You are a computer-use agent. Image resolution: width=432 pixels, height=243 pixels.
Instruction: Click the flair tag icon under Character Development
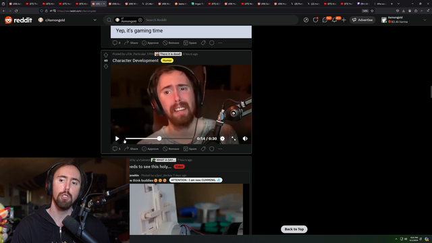[203, 148]
